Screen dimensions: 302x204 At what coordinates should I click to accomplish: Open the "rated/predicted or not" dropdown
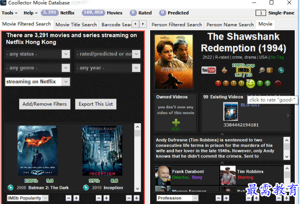[x=108, y=54]
